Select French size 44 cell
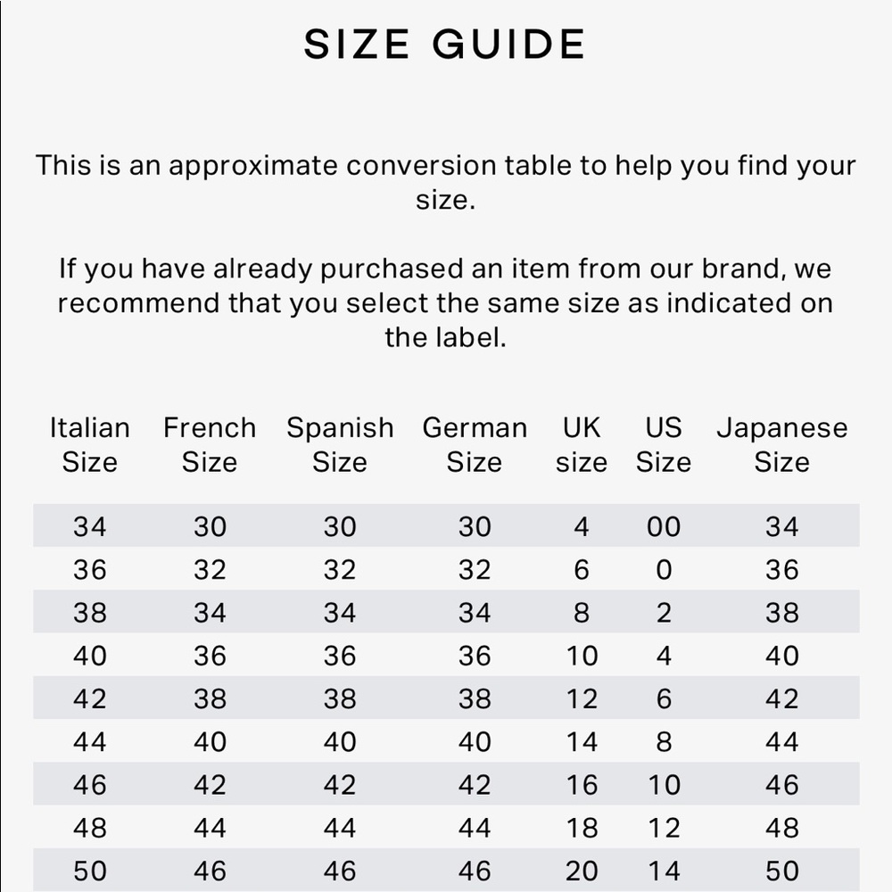The height and width of the screenshot is (892, 892). pyautogui.click(x=210, y=828)
